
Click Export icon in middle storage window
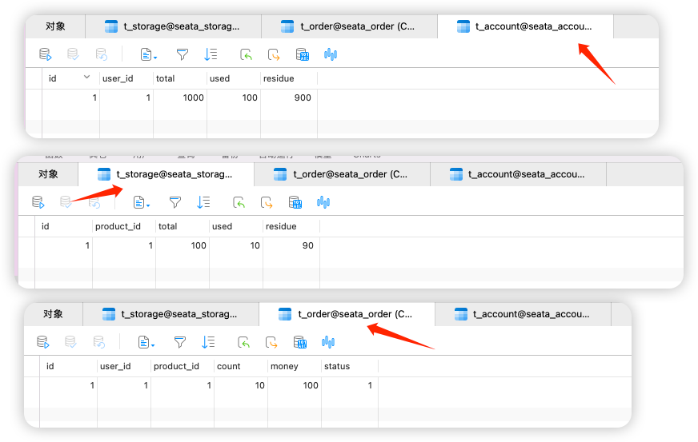pyautogui.click(x=267, y=202)
